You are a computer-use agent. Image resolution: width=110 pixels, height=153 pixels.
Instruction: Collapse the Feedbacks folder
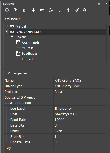tap(12, 53)
